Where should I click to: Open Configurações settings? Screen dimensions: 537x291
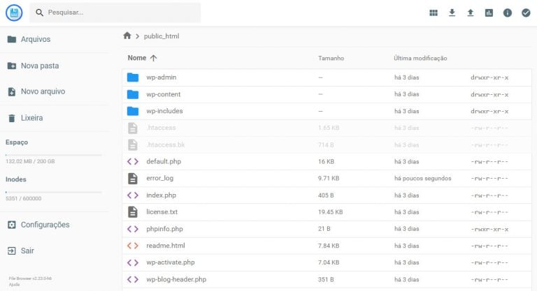point(45,225)
